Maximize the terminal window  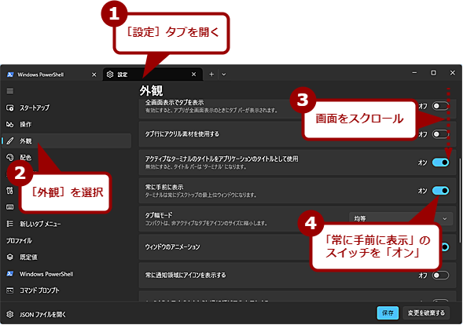[x=433, y=72]
